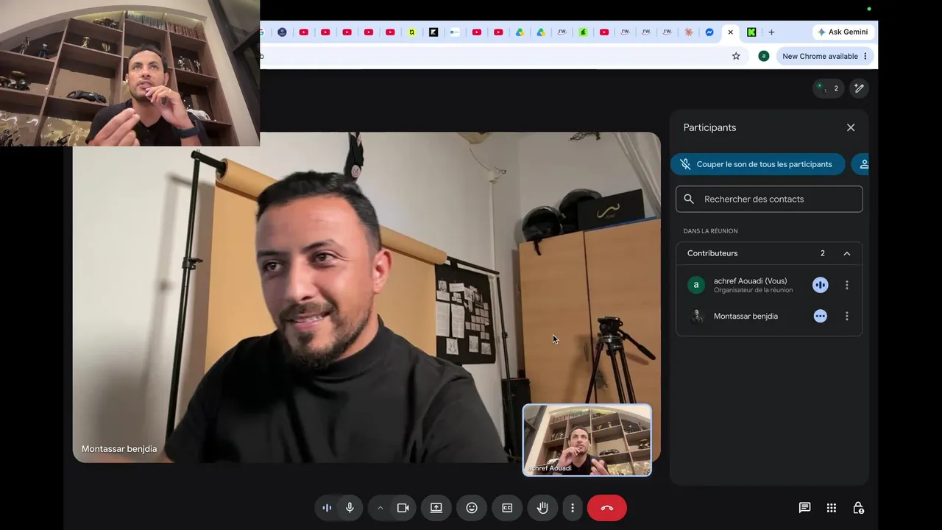Click the Dans la réunion heading
This screenshot has height=530, width=942.
(x=710, y=231)
